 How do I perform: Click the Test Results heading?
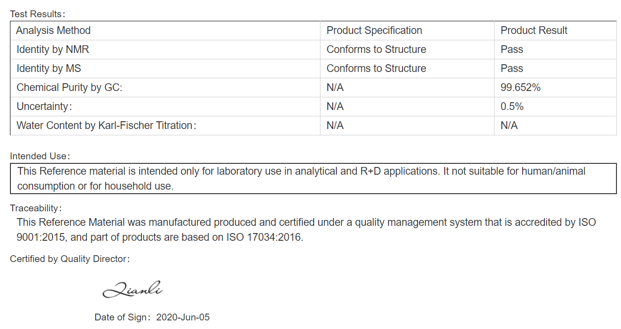(38, 14)
